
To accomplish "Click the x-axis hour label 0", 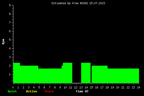I will 13,87.
